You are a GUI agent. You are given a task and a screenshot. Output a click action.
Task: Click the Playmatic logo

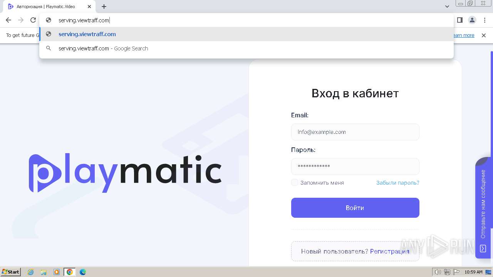(125, 173)
